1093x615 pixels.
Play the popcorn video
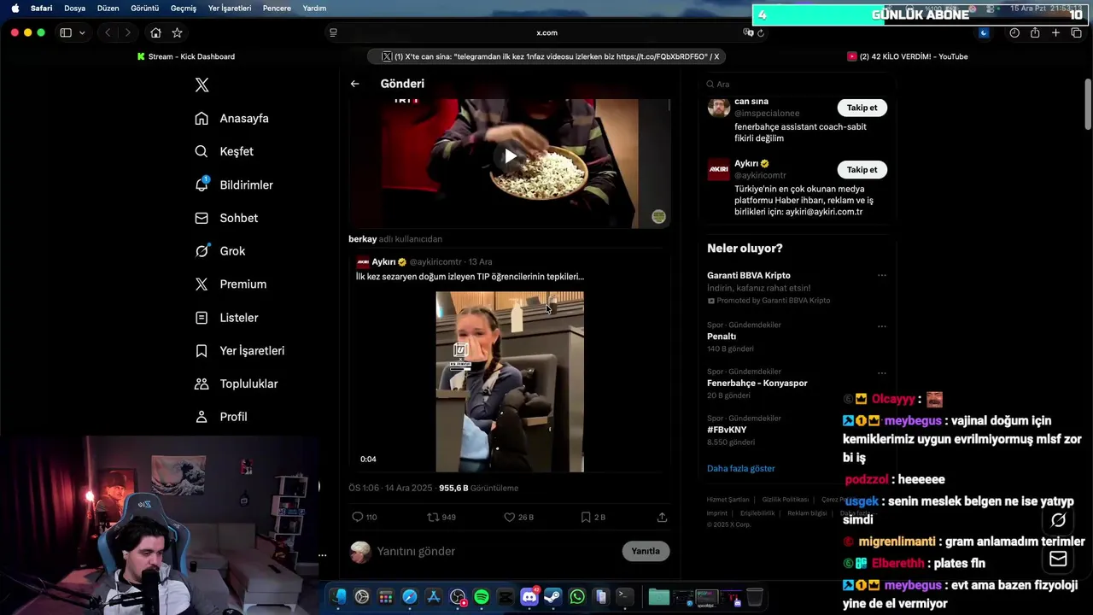click(510, 156)
